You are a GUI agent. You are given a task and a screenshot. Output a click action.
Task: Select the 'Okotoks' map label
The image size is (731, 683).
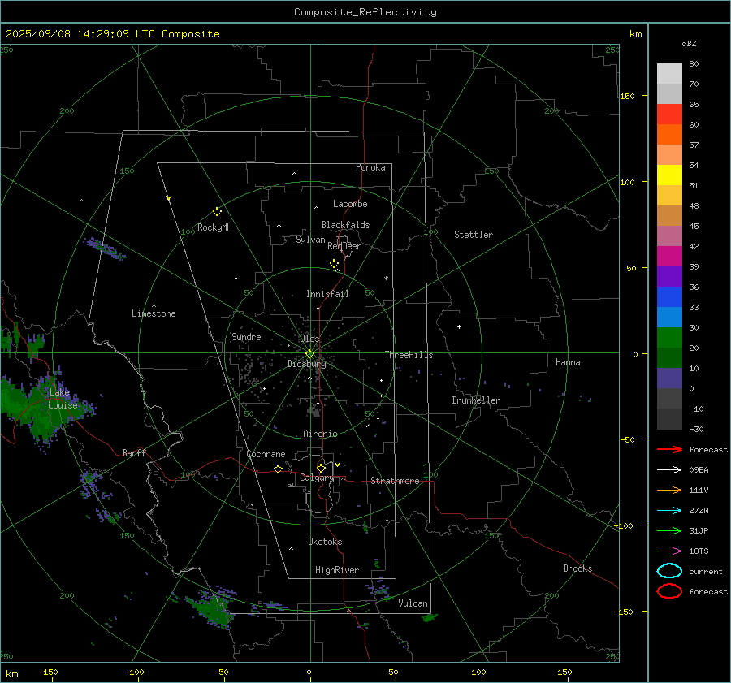tap(325, 542)
